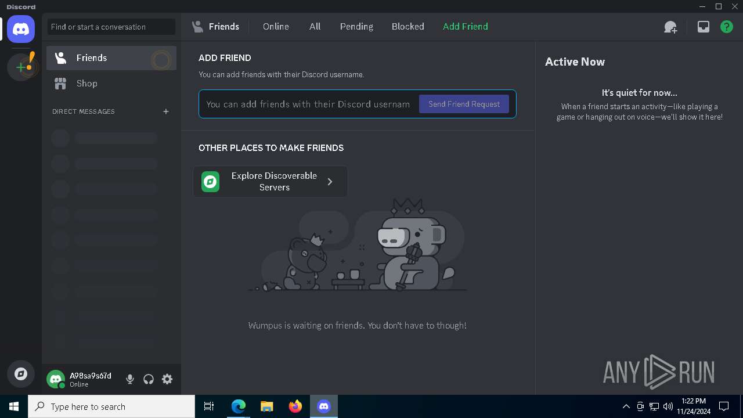Switch to the Pending tab
This screenshot has width=743, height=418.
click(x=356, y=27)
